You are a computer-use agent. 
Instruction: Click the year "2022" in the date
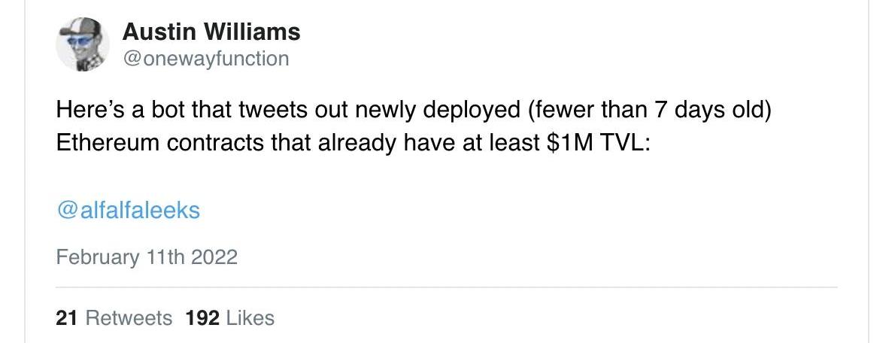pos(214,257)
